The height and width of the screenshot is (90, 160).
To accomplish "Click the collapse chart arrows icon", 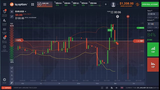I will pyautogui.click(x=12, y=16).
